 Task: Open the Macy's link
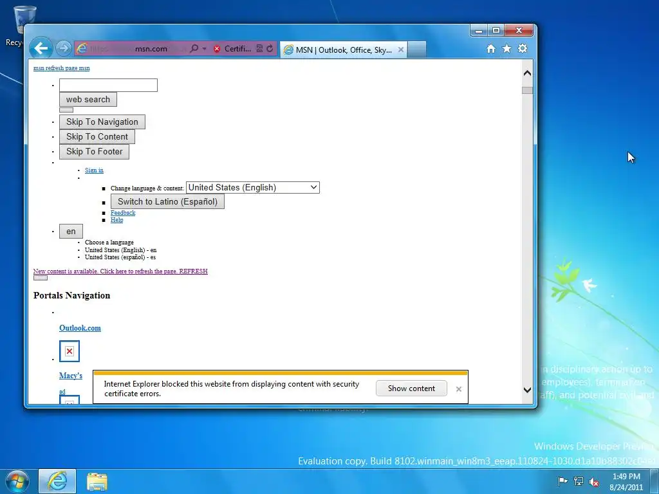coord(71,376)
